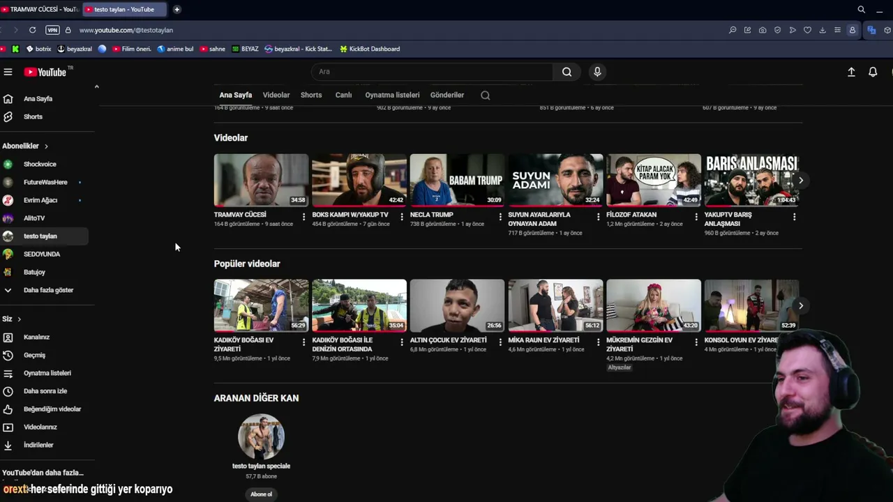Expand the Abonelikler section chevron
Screen dimensions: 893x502
(x=46, y=146)
